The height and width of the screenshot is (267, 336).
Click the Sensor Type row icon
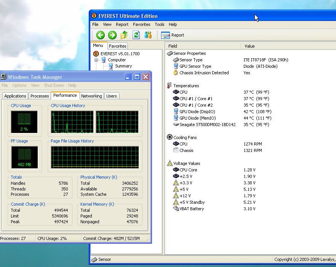pos(176,60)
